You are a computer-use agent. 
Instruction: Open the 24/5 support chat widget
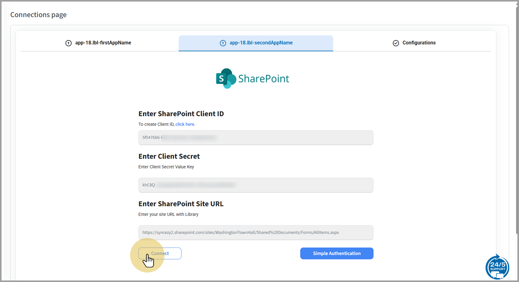497,267
